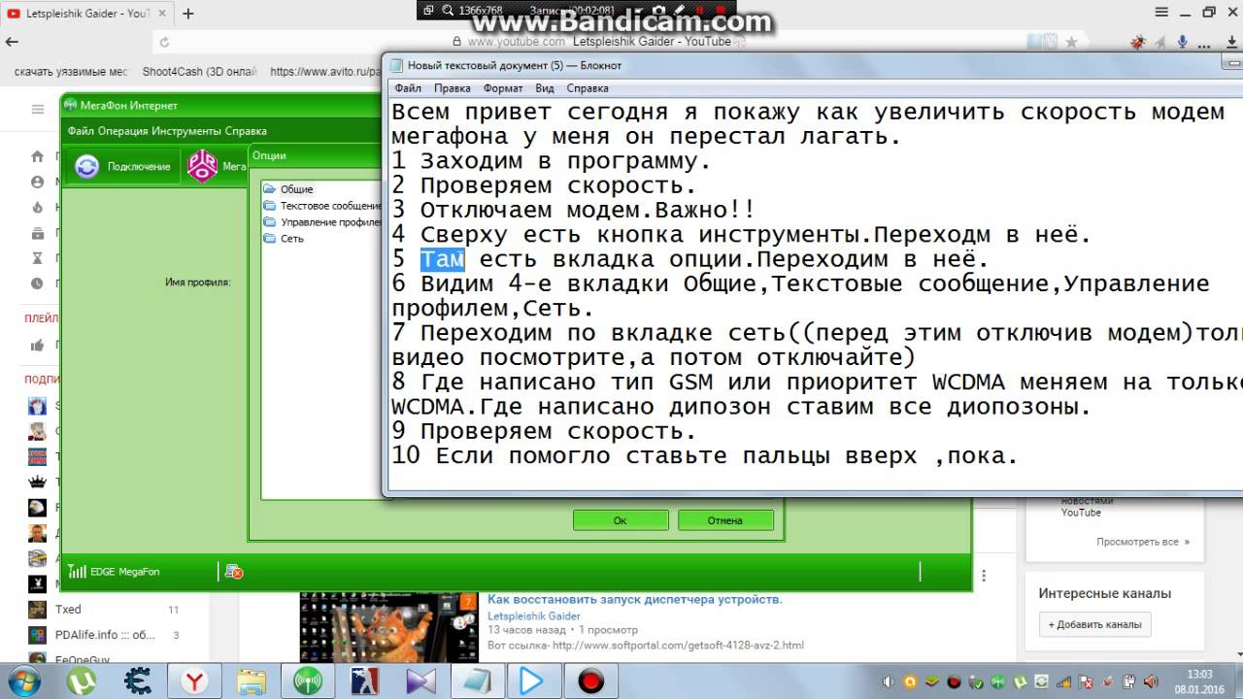Click orange cat video thumbnail
This screenshot has width=1243, height=699.
389,627
